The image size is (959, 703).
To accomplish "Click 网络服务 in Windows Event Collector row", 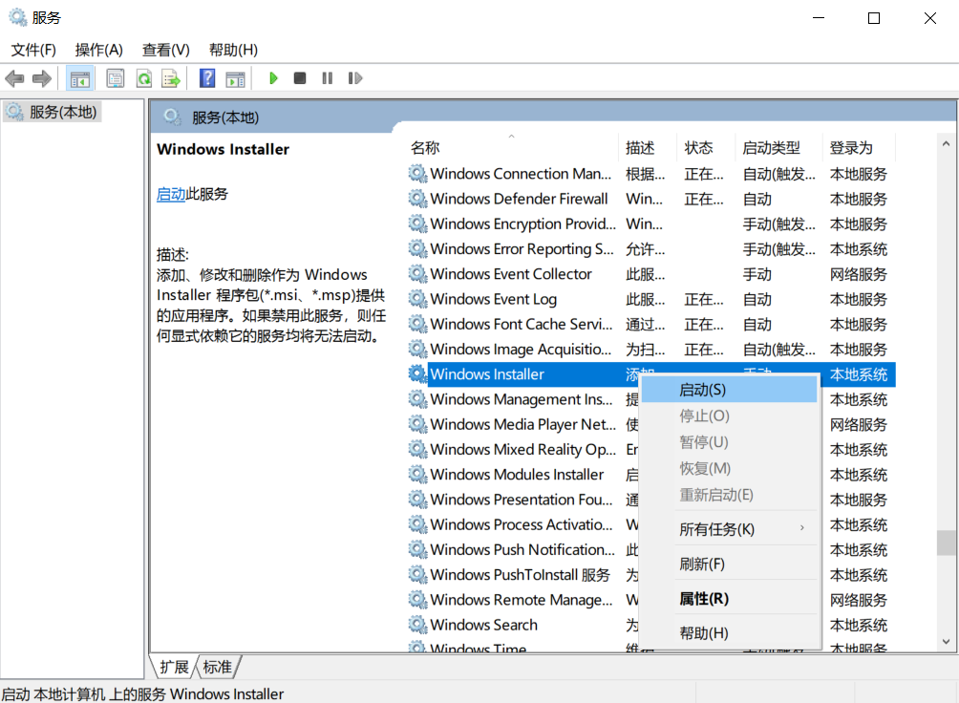I will point(858,274).
